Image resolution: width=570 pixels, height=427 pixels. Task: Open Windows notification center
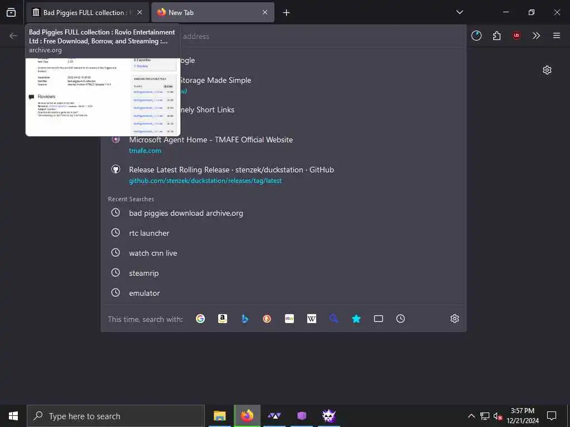coord(552,416)
